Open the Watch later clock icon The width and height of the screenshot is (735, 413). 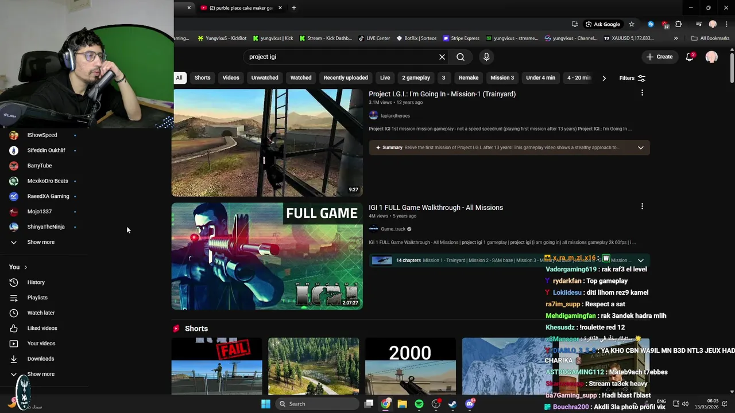[14, 313]
